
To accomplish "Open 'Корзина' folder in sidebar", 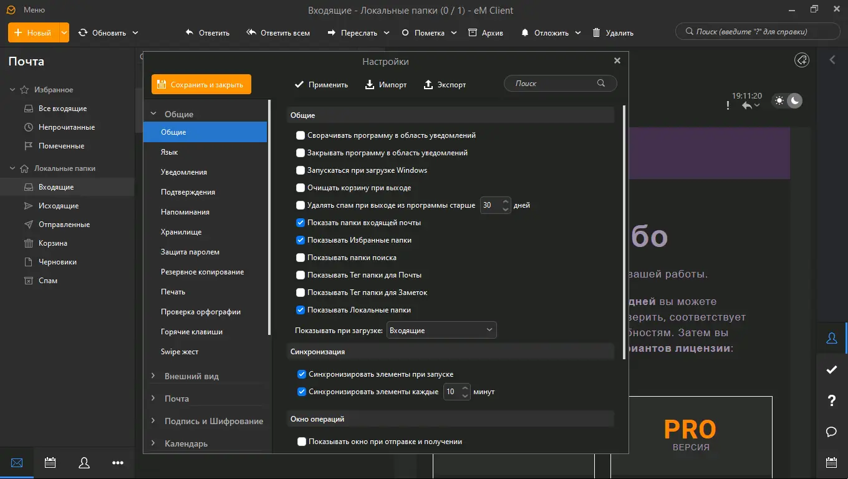I will [x=67, y=243].
